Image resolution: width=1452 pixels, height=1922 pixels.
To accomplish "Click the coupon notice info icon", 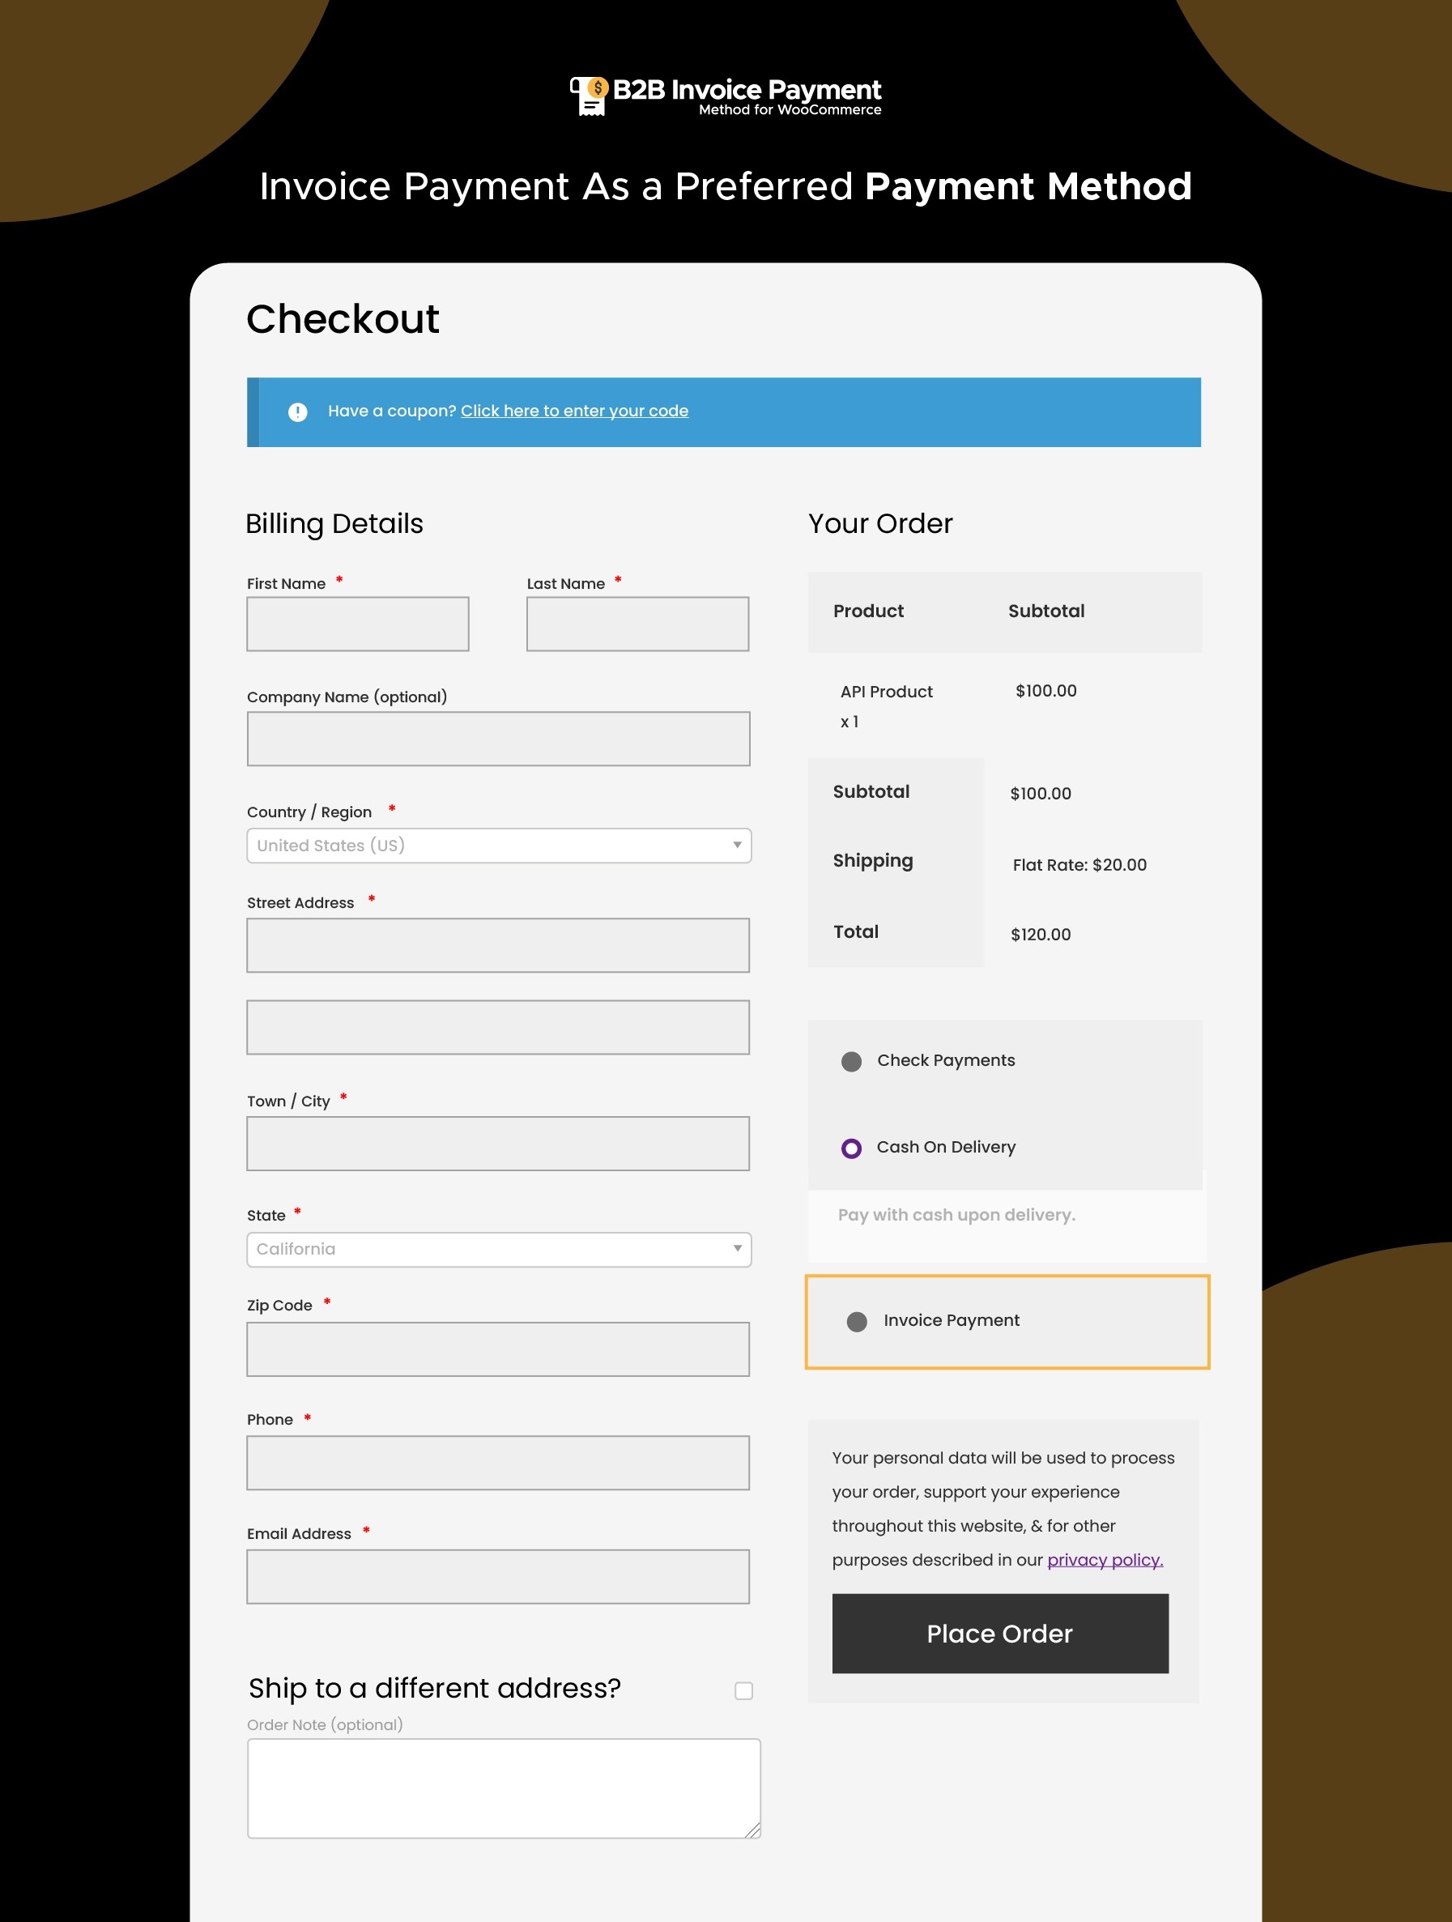I will [297, 411].
